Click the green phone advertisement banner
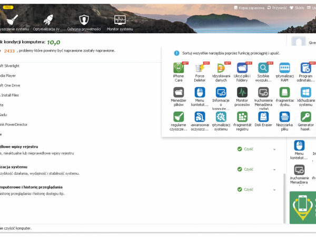Screen dimensions: 316x237 click(x=302, y=207)
